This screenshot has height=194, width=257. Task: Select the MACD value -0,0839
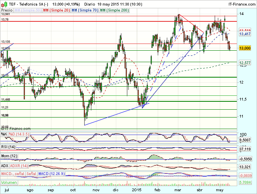245,176
